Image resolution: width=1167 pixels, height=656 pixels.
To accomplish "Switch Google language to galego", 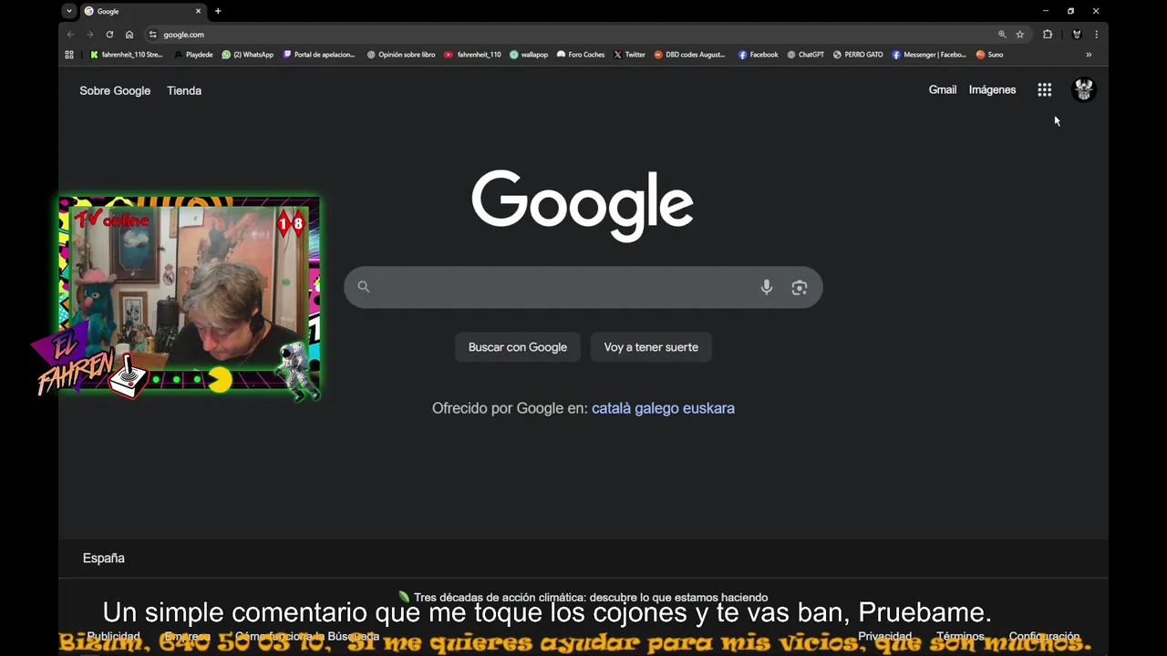I will [656, 408].
